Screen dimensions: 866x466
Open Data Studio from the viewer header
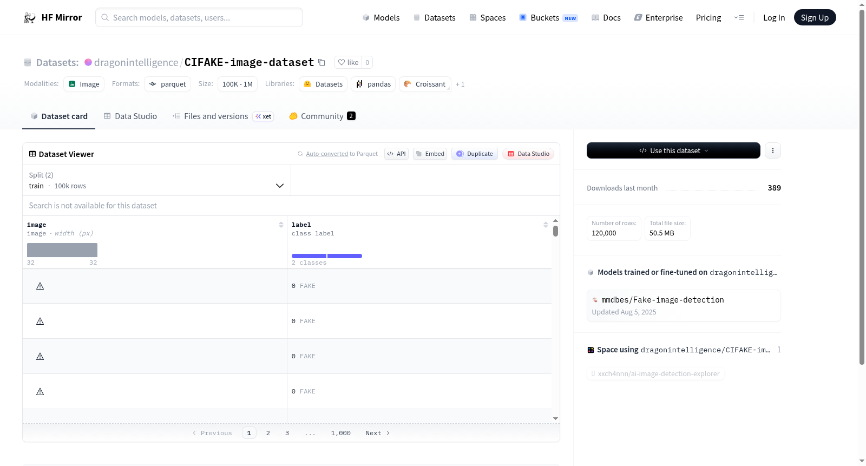click(x=528, y=154)
